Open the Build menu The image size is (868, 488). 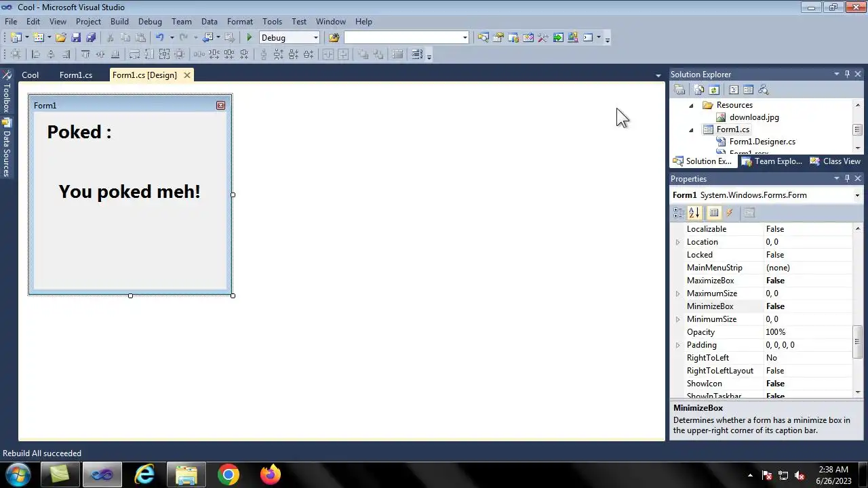click(x=119, y=22)
